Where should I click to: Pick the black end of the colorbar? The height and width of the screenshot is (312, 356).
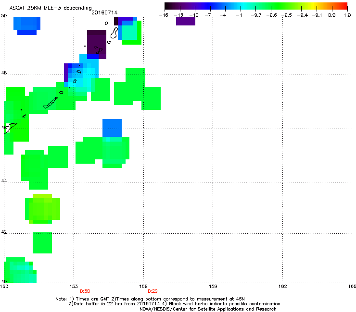168,6
